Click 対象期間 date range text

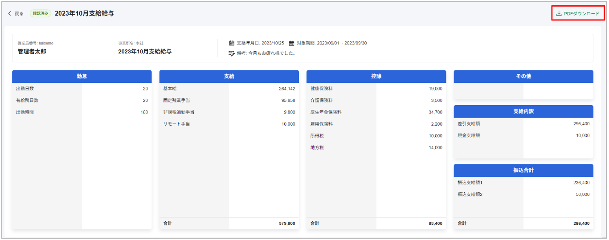[331, 43]
